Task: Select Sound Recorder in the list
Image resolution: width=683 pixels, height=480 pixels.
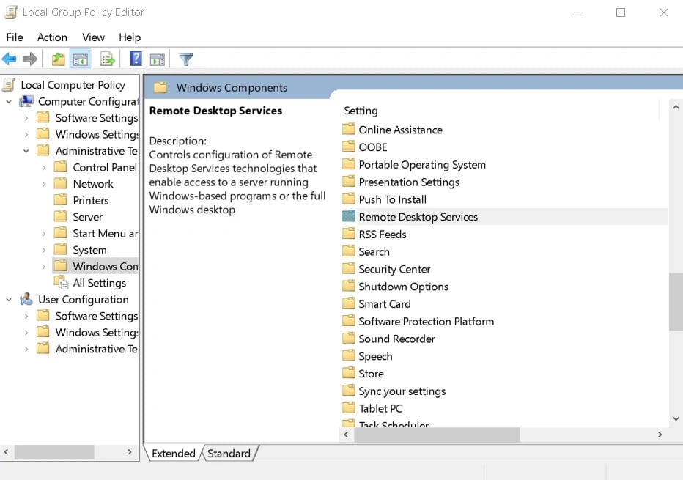Action: (x=396, y=339)
